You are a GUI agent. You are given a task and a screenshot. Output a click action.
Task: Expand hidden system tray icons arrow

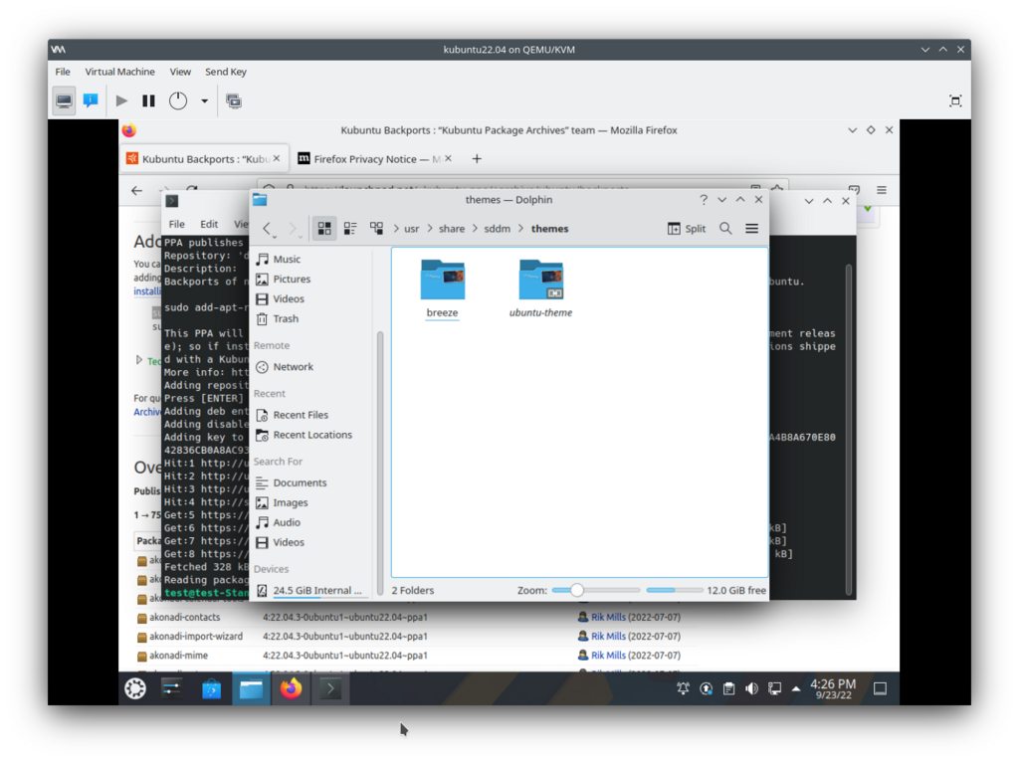pyautogui.click(x=796, y=688)
